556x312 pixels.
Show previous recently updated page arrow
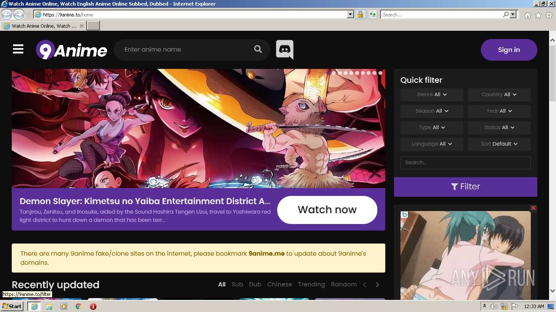[x=365, y=284]
